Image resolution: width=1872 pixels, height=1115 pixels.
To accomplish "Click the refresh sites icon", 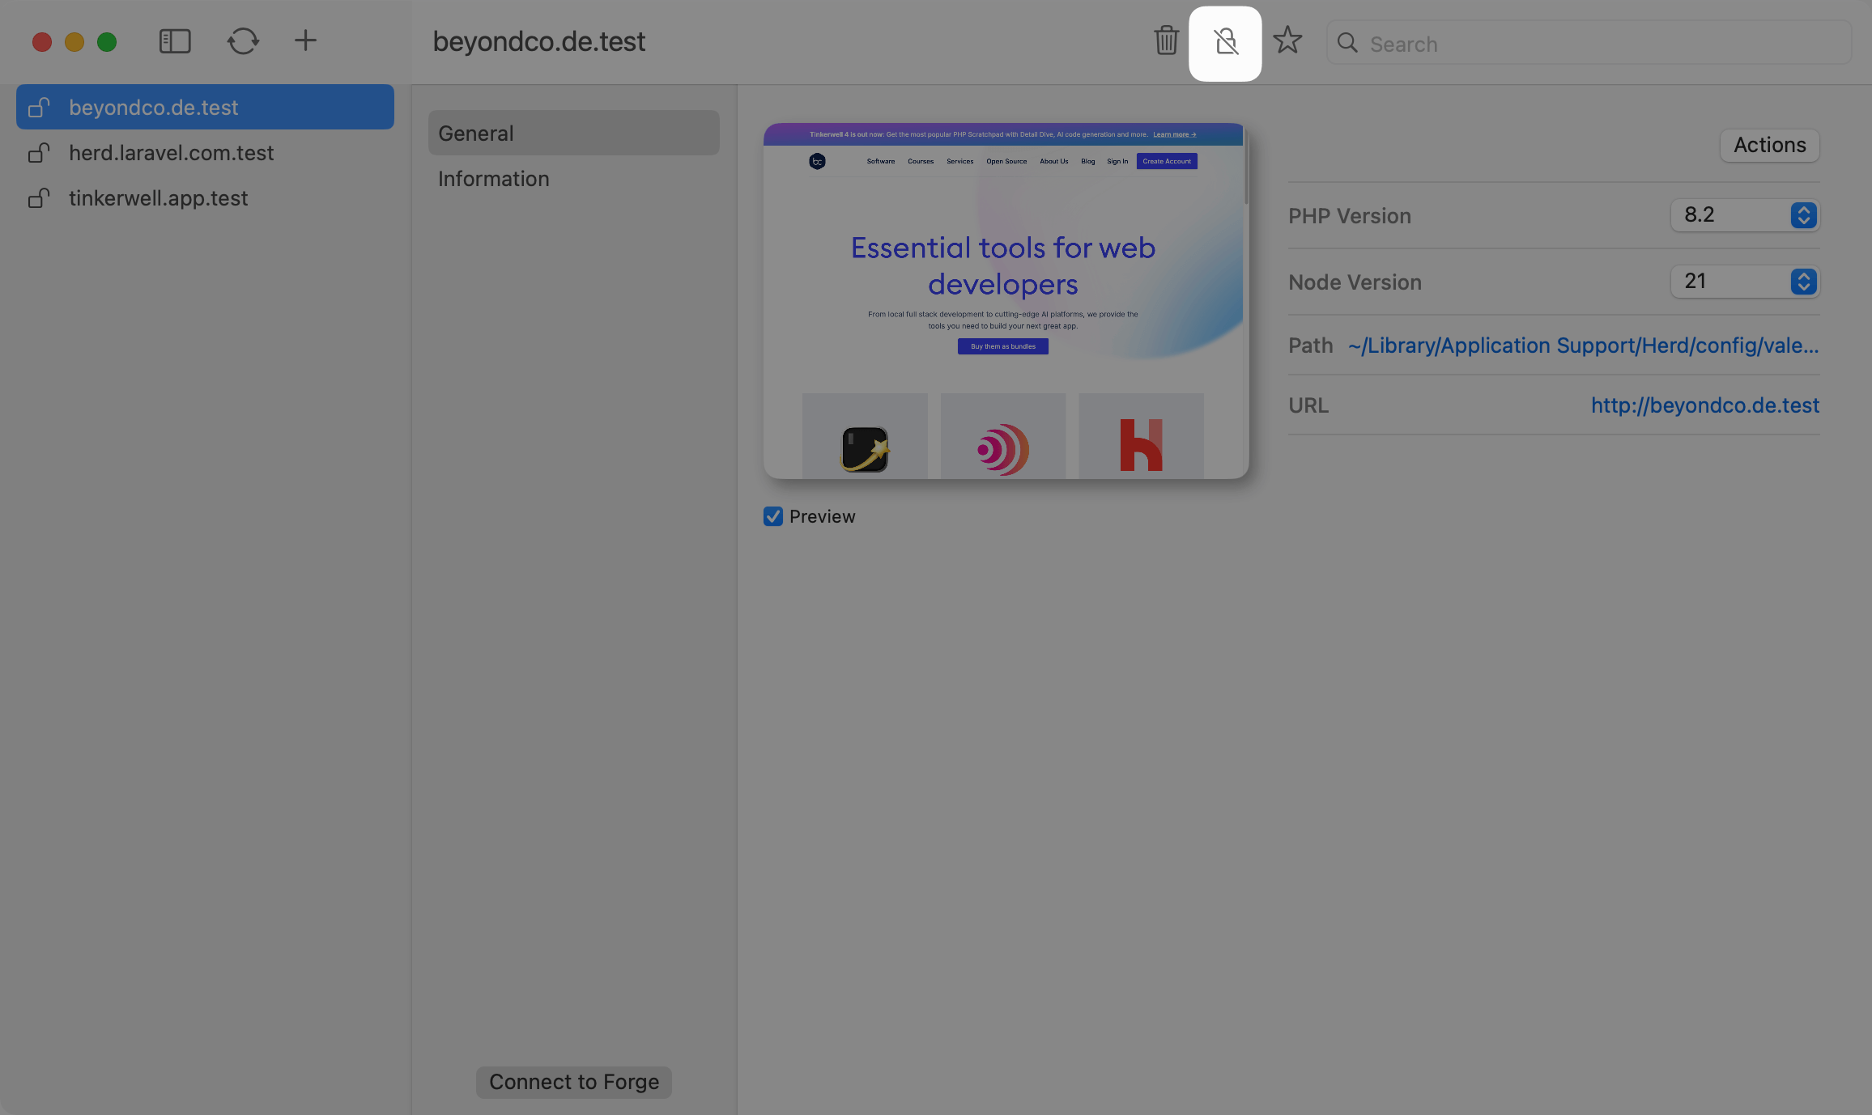I will coord(242,40).
